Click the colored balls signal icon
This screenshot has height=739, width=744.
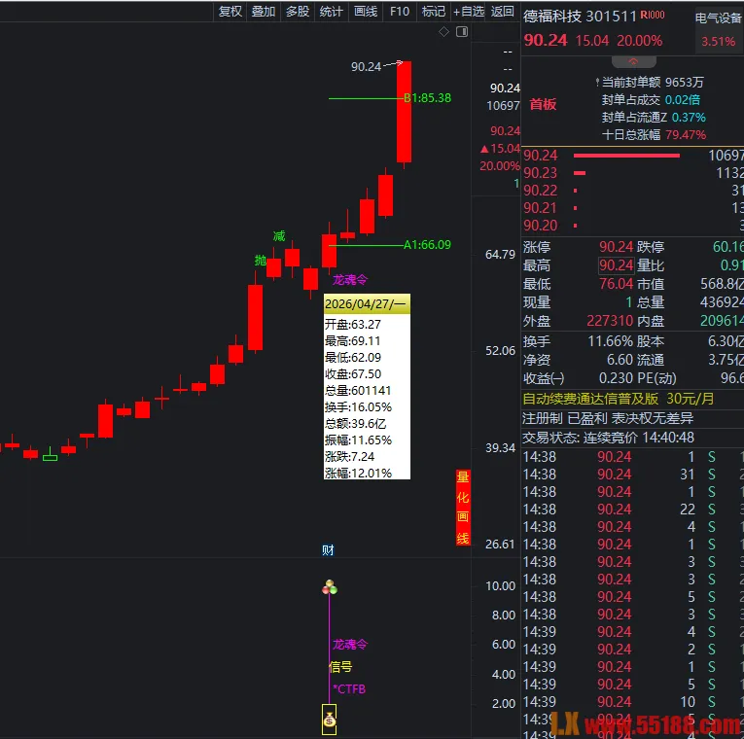[330, 587]
